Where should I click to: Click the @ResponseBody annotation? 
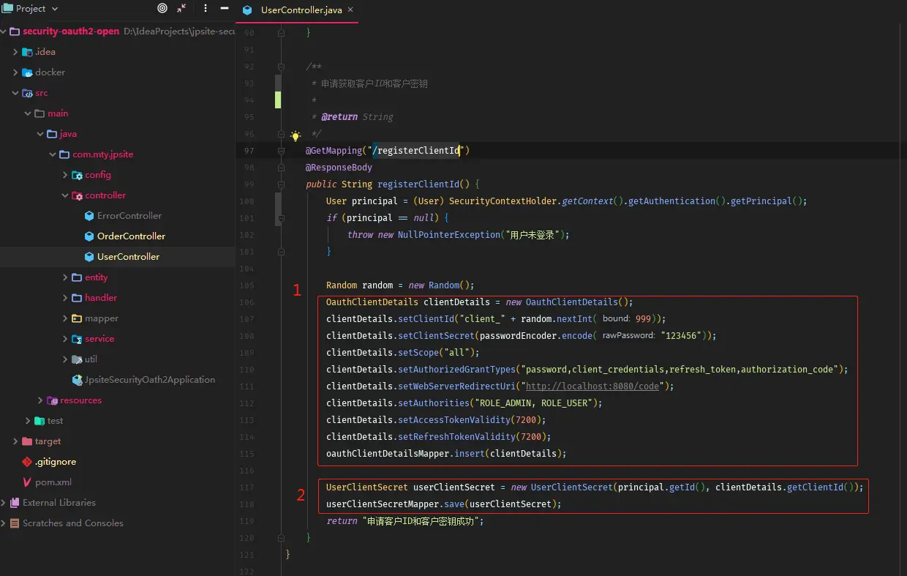click(x=339, y=168)
